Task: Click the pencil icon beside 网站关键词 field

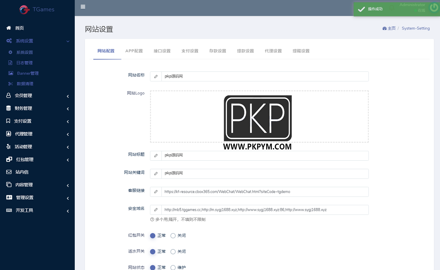Action: coord(156,174)
